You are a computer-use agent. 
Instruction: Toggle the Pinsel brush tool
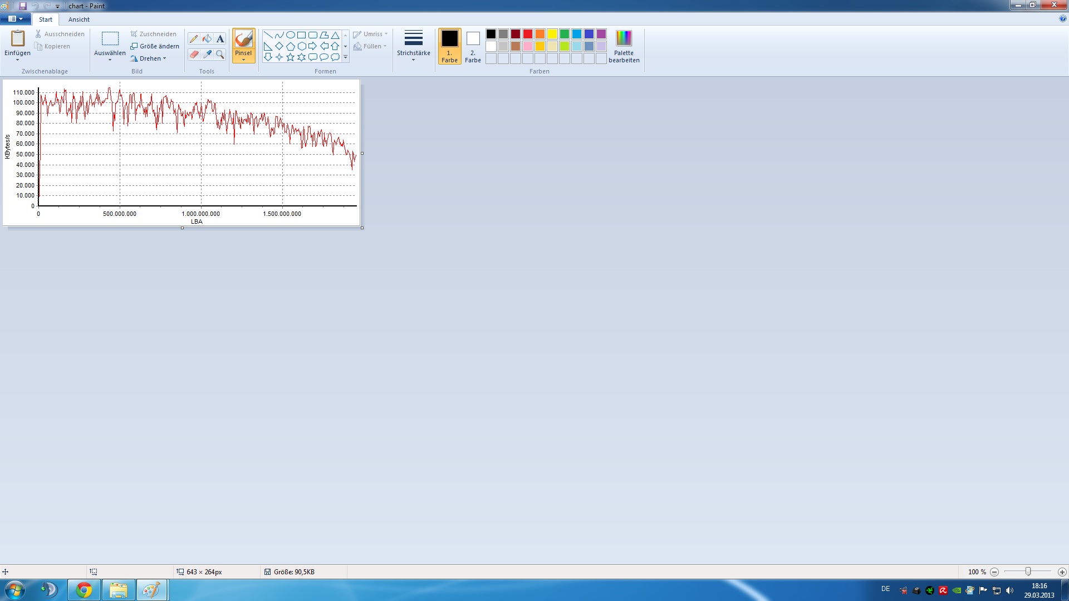(x=243, y=40)
